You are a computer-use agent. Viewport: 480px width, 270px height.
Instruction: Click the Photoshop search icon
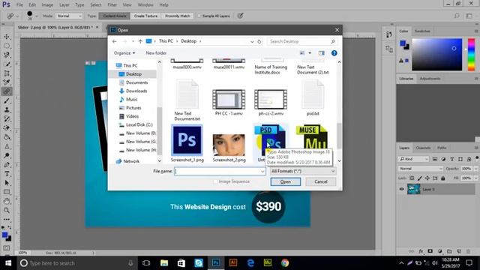[x=457, y=16]
